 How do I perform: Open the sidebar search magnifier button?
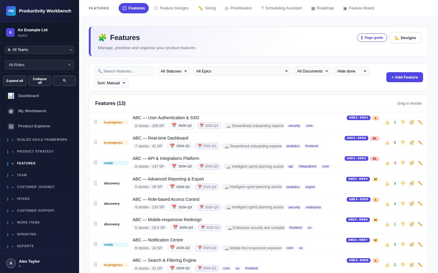click(64, 81)
